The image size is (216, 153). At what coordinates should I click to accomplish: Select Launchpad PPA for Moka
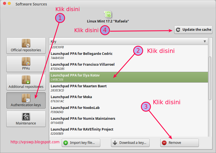pos(129,99)
